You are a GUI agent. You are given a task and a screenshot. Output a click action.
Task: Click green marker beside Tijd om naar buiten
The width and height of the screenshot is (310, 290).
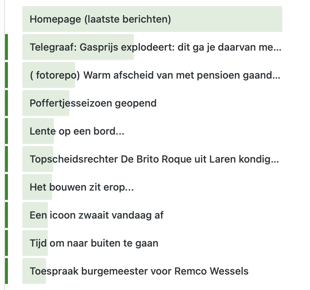pos(6,243)
